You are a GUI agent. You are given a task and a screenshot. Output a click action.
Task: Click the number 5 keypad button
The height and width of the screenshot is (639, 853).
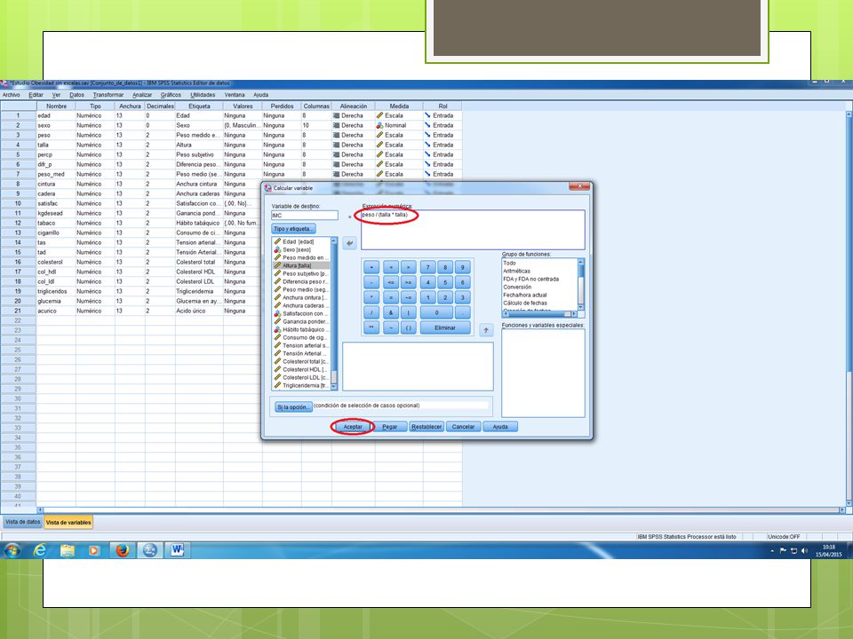pos(445,282)
